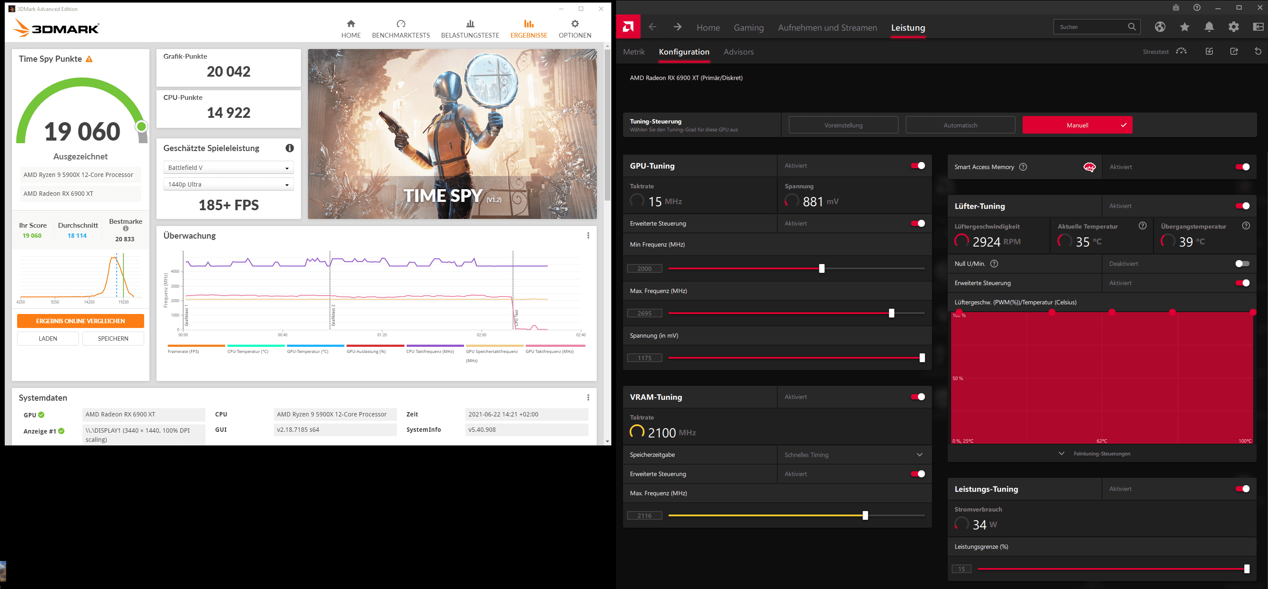Toggle Lüfter-Tuning switch
The width and height of the screenshot is (1268, 589).
tap(1243, 206)
